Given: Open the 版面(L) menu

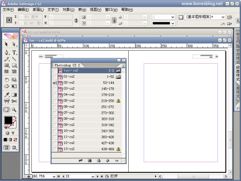Looking at the screenshot, I should pyautogui.click(x=38, y=10).
